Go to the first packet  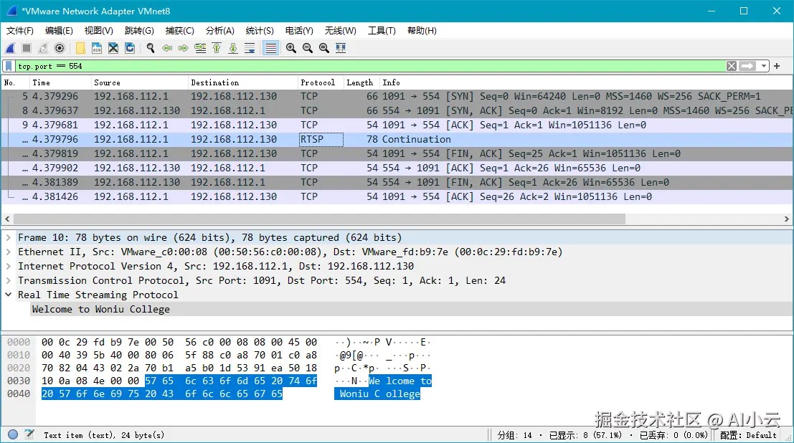pyautogui.click(x=217, y=48)
